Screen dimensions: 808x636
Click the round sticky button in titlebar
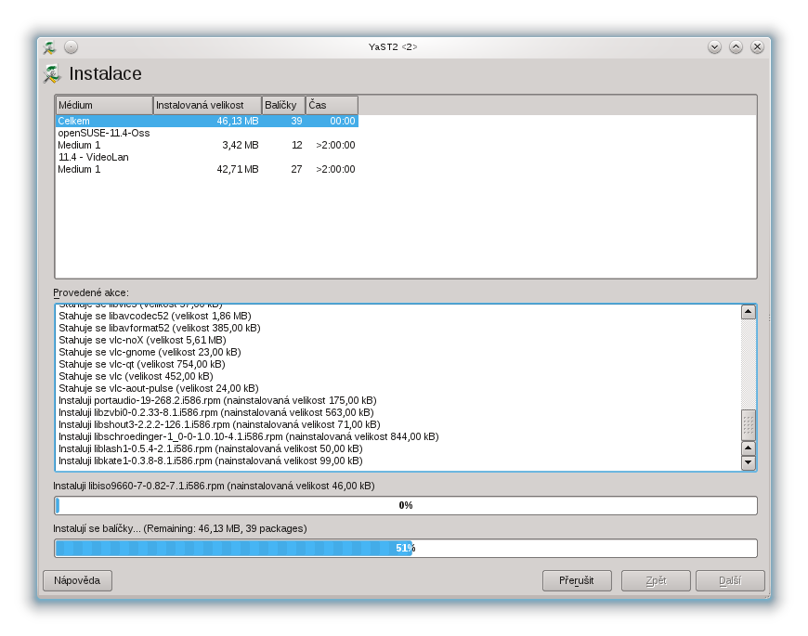tap(72, 46)
